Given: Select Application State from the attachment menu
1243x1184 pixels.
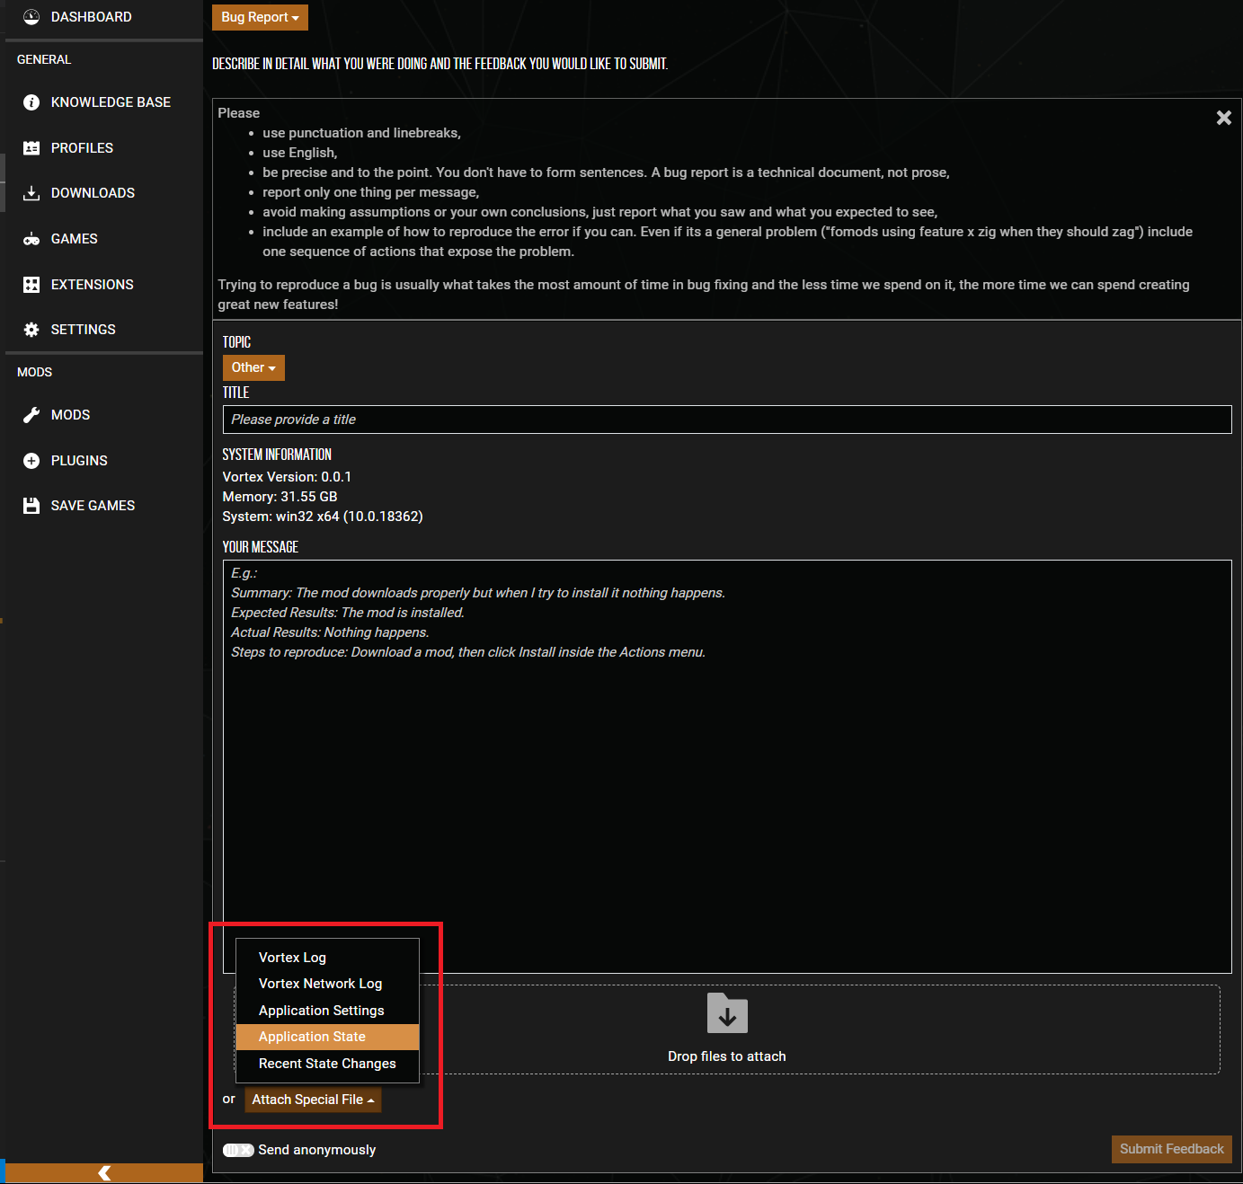Looking at the screenshot, I should [312, 1037].
